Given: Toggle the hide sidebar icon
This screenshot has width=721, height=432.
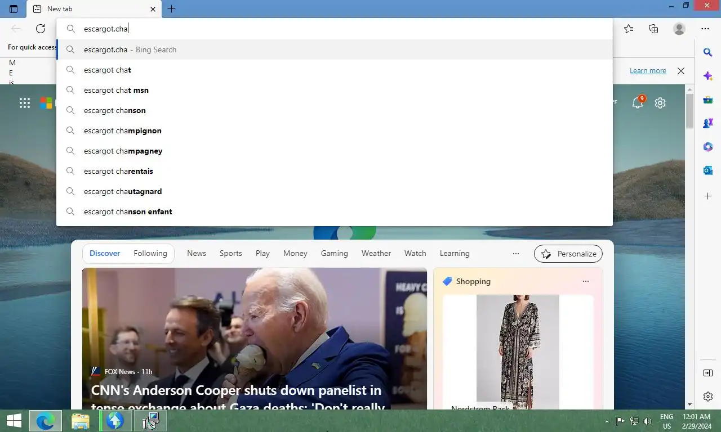Looking at the screenshot, I should click(x=708, y=373).
